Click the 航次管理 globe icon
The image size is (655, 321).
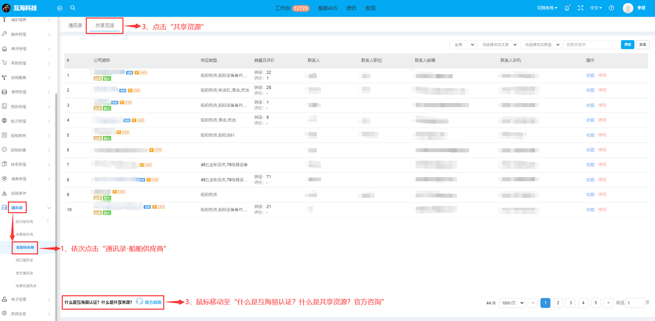[x=4, y=121]
